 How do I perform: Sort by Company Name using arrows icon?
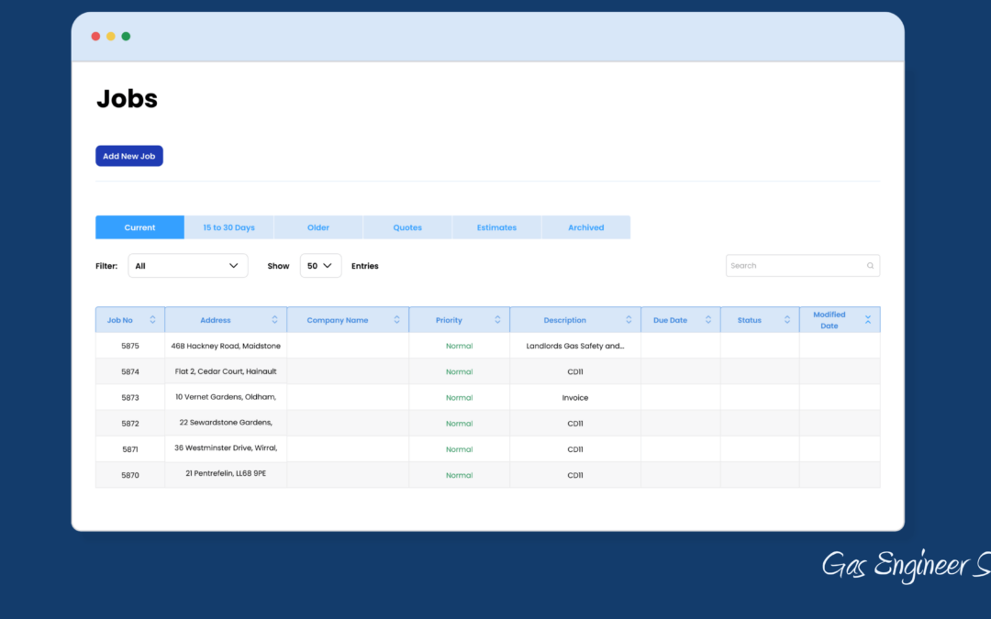click(x=396, y=320)
